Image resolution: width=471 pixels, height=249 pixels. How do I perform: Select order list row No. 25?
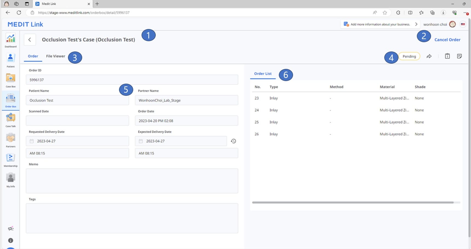click(x=356, y=122)
